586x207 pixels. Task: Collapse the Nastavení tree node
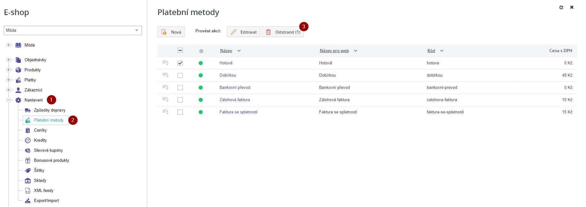[9, 100]
